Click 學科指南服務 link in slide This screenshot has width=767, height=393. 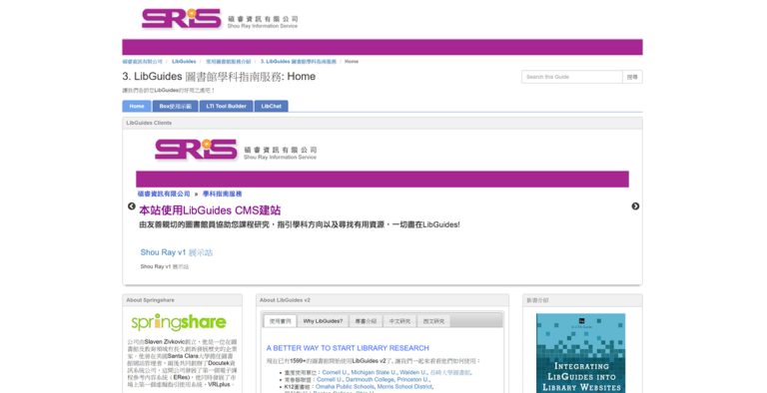coord(222,195)
